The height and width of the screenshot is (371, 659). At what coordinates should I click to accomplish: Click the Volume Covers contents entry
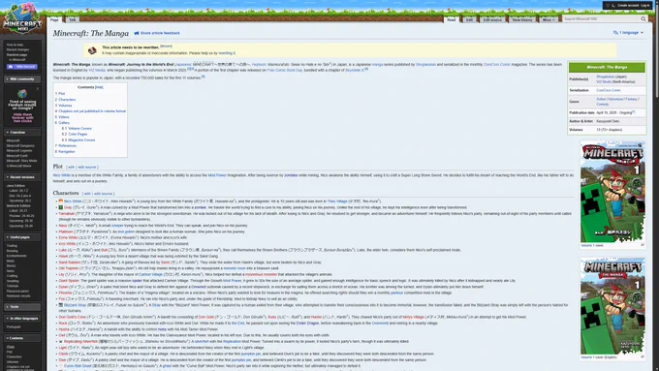click(x=79, y=129)
